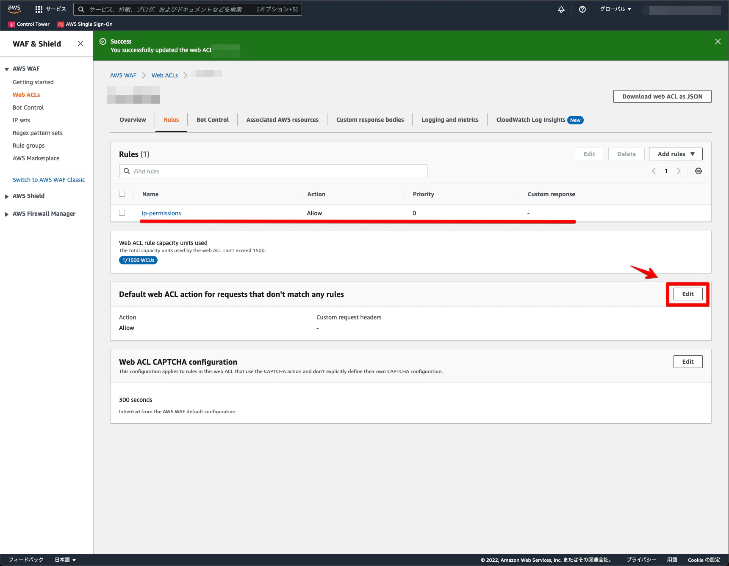Select all rules checkbox in header

coord(122,194)
